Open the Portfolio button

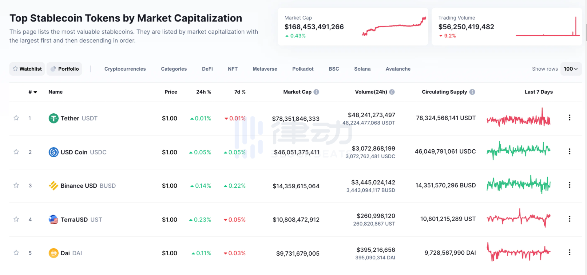pyautogui.click(x=65, y=69)
